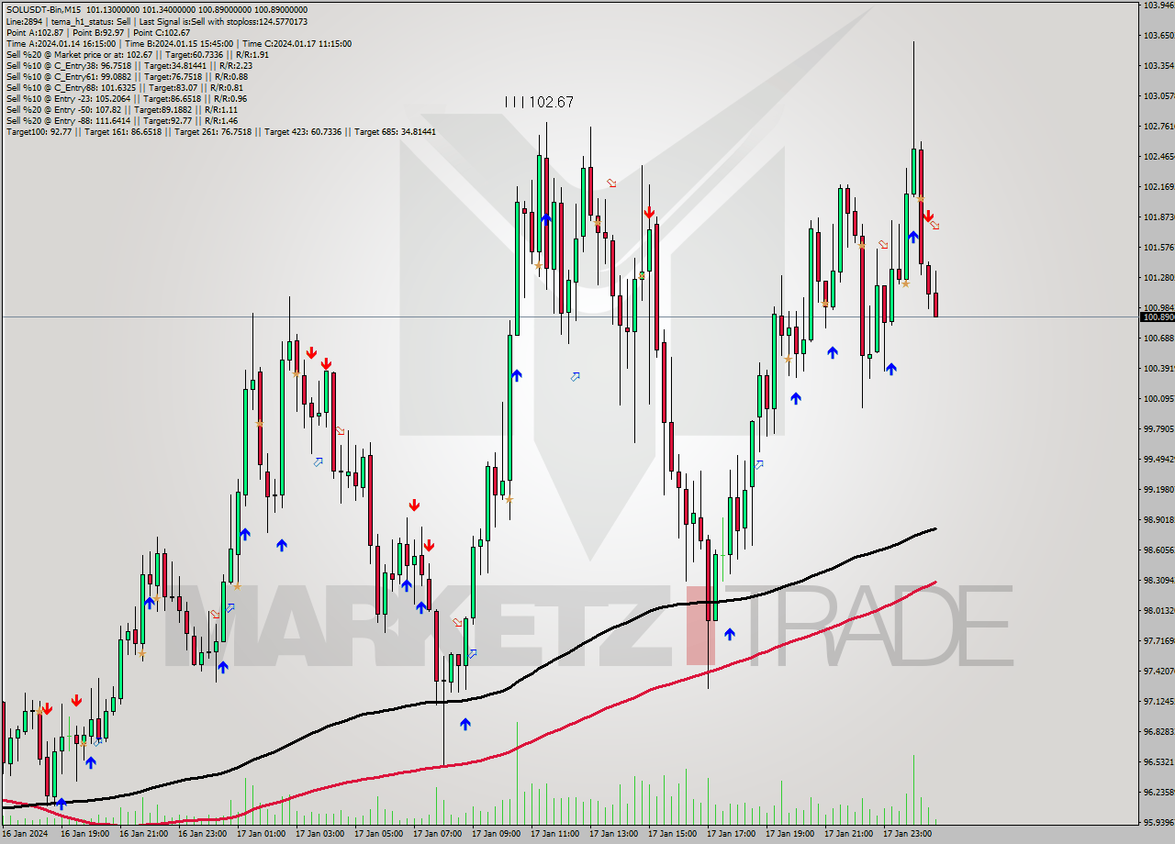
Task: Click the 'Sell %20 @ Entry -88: 111.6414' line
Action: (x=121, y=120)
